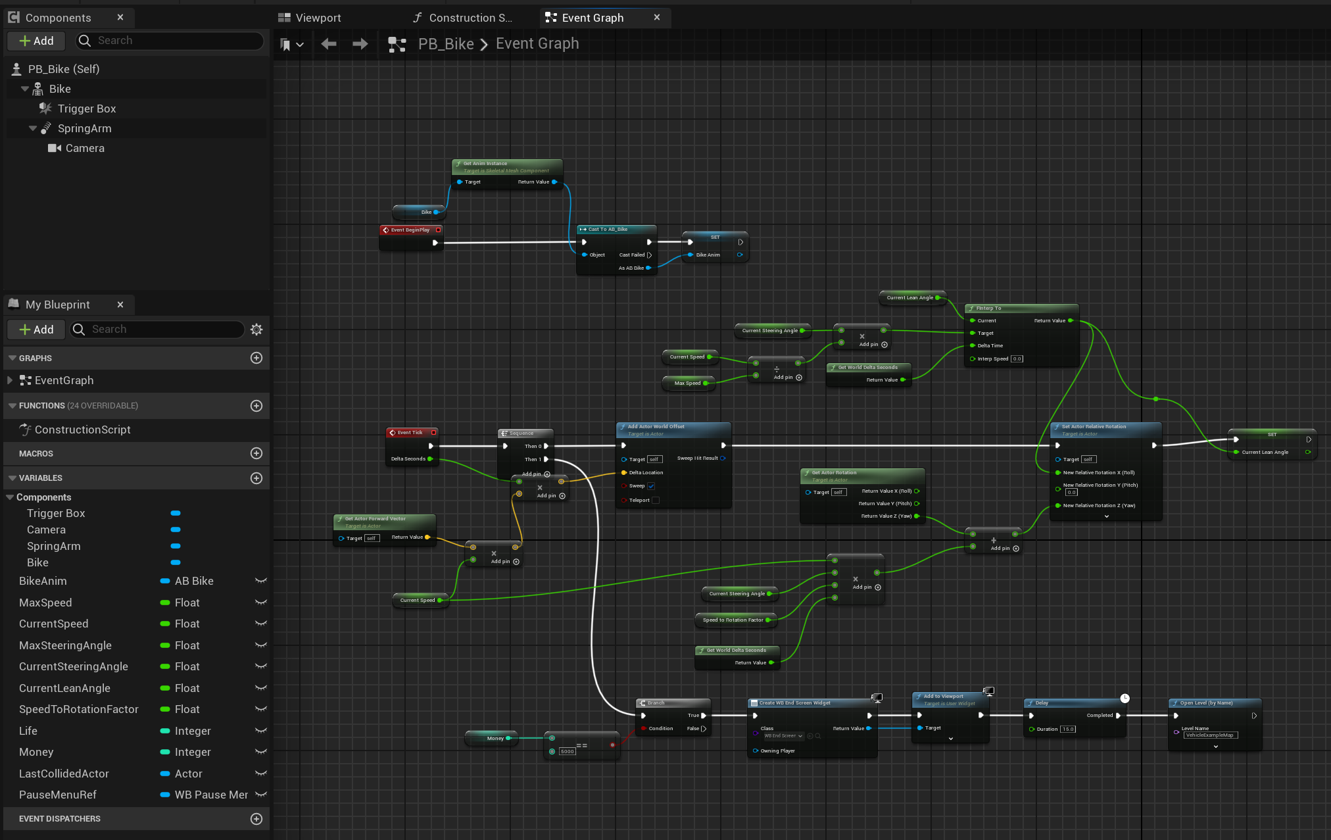1331x840 pixels.
Task: Navigate back with the left arrow
Action: tap(329, 44)
